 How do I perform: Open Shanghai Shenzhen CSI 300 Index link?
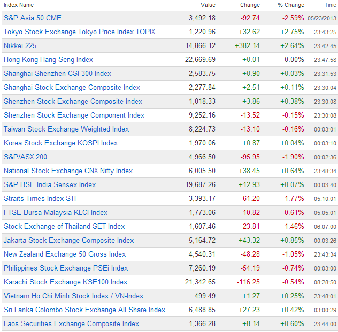click(58, 73)
